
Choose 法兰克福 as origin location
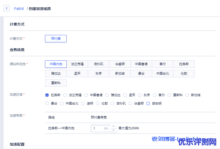77,64
